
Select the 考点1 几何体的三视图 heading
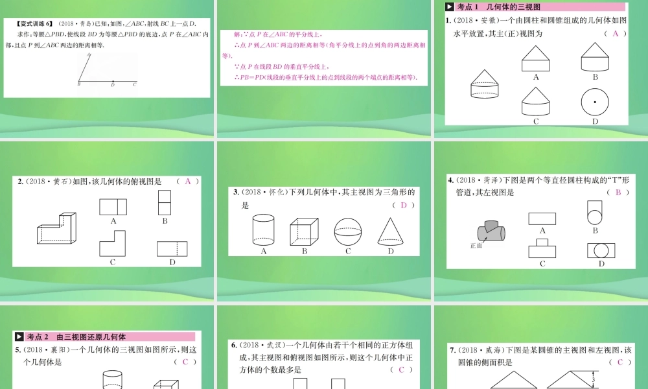[x=499, y=6]
